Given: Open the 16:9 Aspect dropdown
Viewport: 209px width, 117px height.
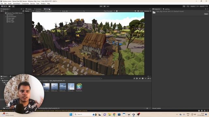Looking at the screenshot, I should [x=53, y=11].
